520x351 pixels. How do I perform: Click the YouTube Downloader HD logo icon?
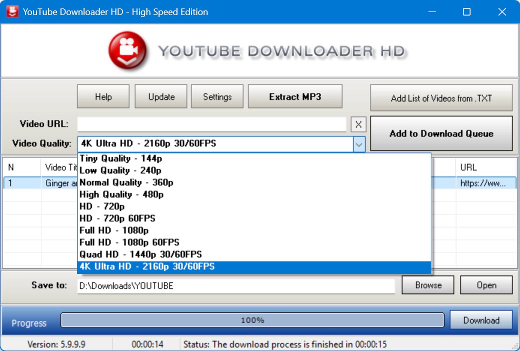(127, 50)
